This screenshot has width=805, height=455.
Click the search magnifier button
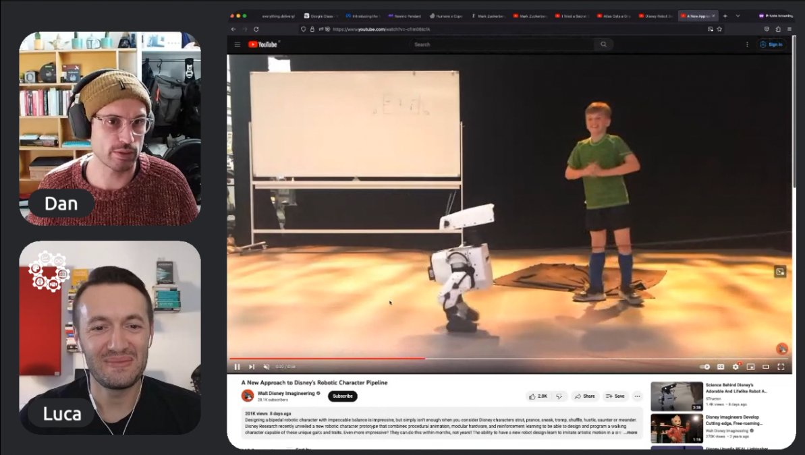coord(603,44)
